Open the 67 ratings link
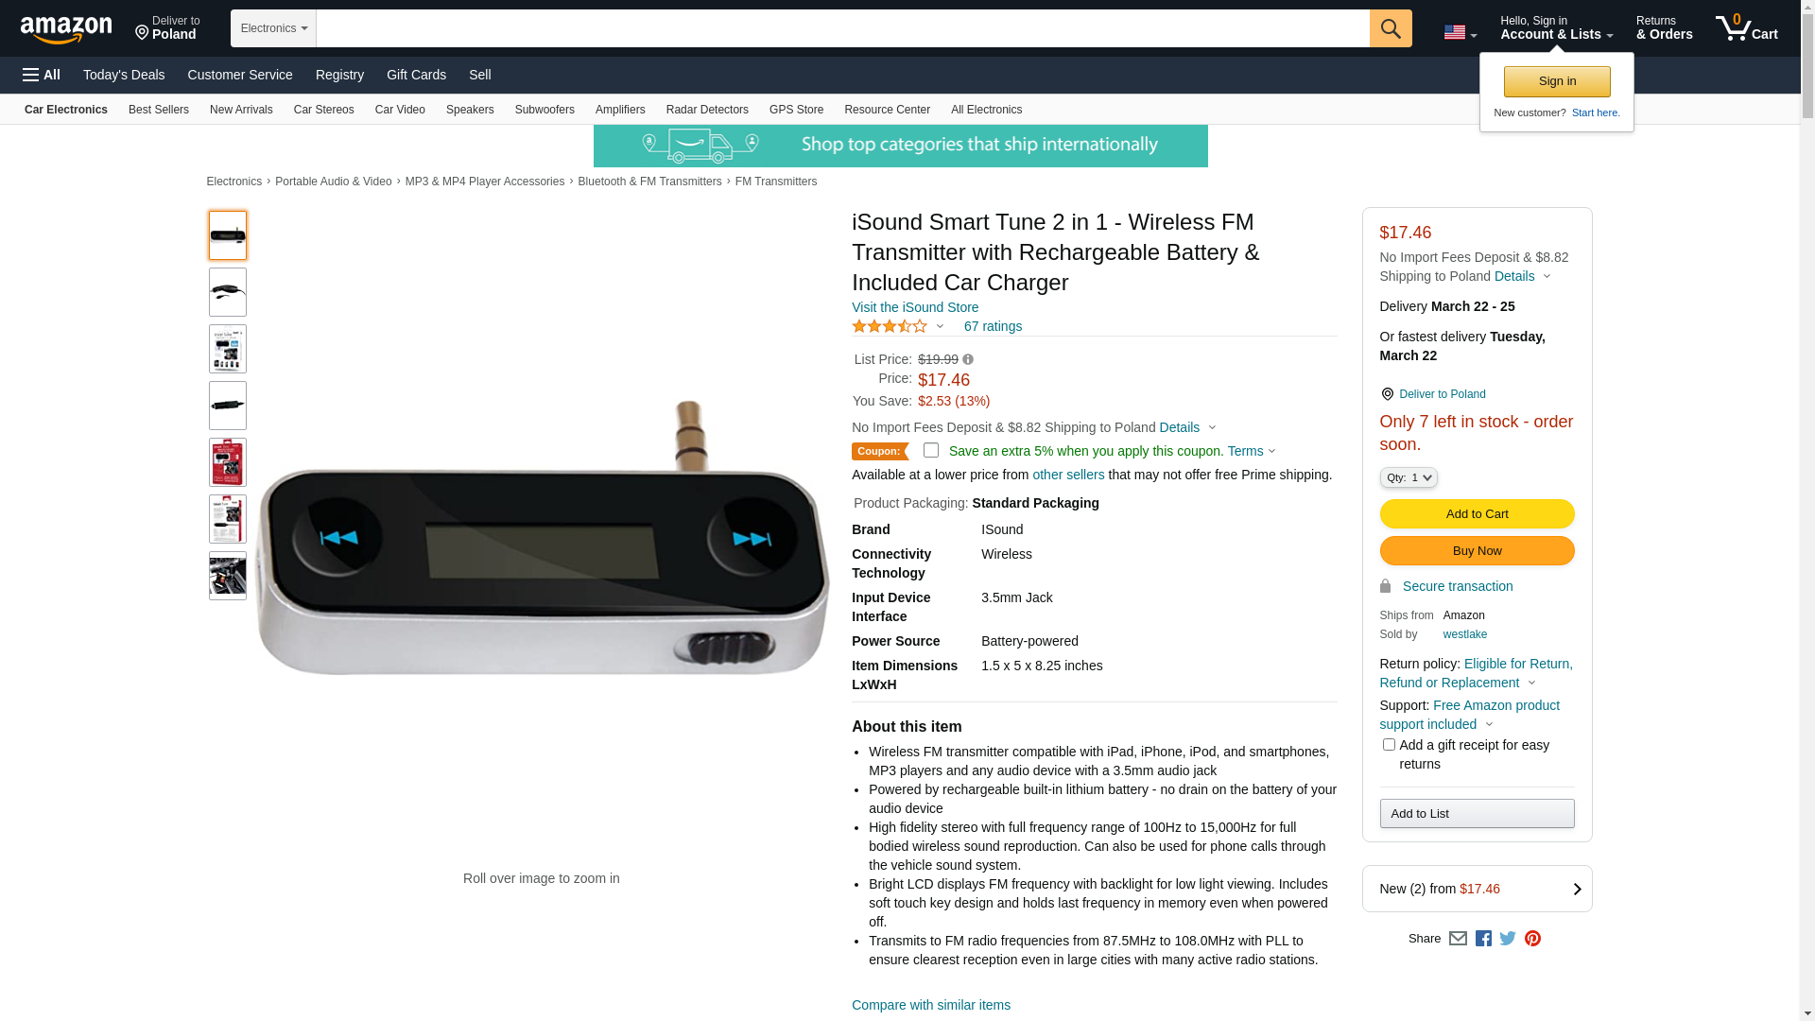Screen dimensions: 1815x1021 [993, 326]
